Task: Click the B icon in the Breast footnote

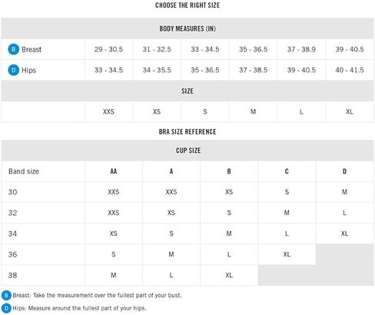Action: click(6, 296)
